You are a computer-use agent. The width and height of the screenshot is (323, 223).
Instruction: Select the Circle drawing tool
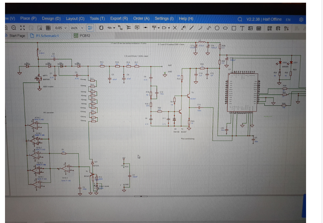pyautogui.click(x=217, y=28)
